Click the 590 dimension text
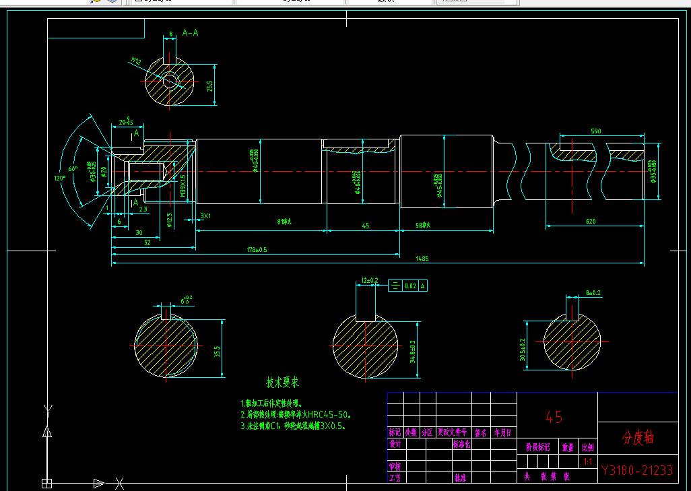The height and width of the screenshot is (491, 691). (595, 131)
